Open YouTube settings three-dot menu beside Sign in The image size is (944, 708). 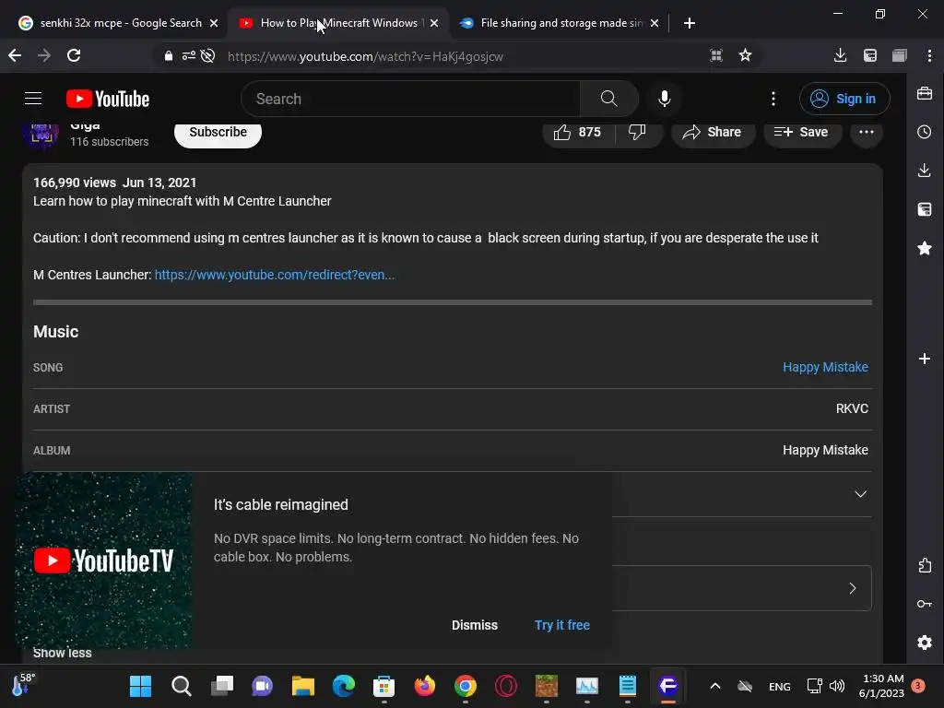(773, 99)
